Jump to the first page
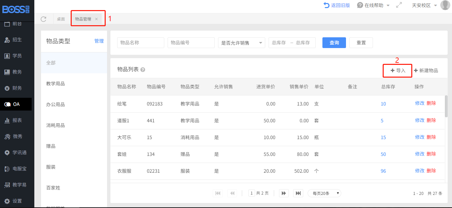Screen dimensions: 452x208 pyautogui.click(x=218, y=193)
